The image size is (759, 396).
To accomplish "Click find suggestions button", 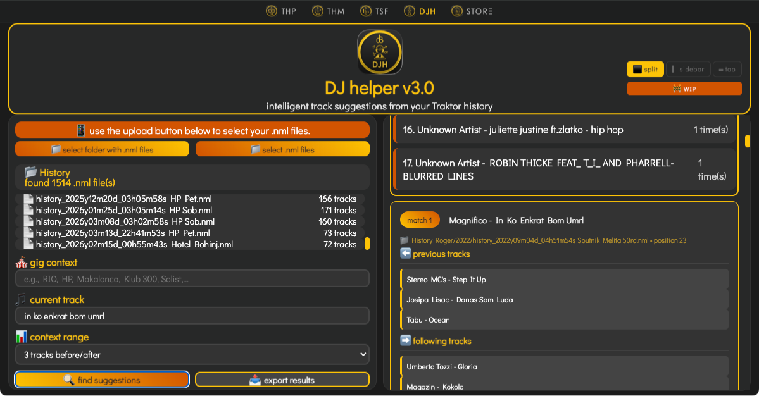I will (x=102, y=380).
